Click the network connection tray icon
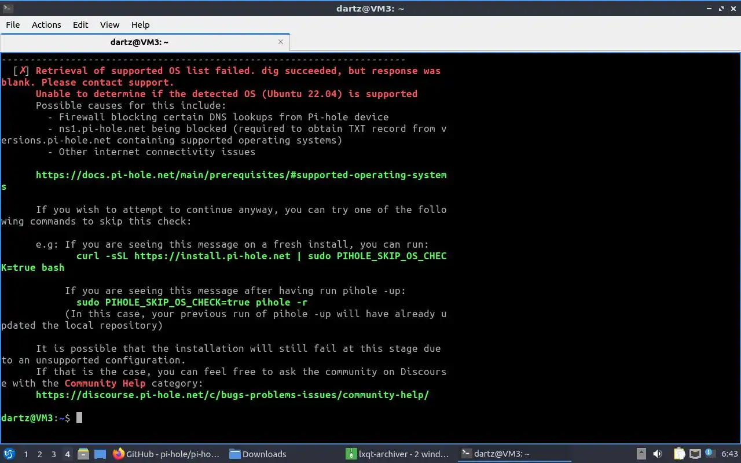 (695, 454)
